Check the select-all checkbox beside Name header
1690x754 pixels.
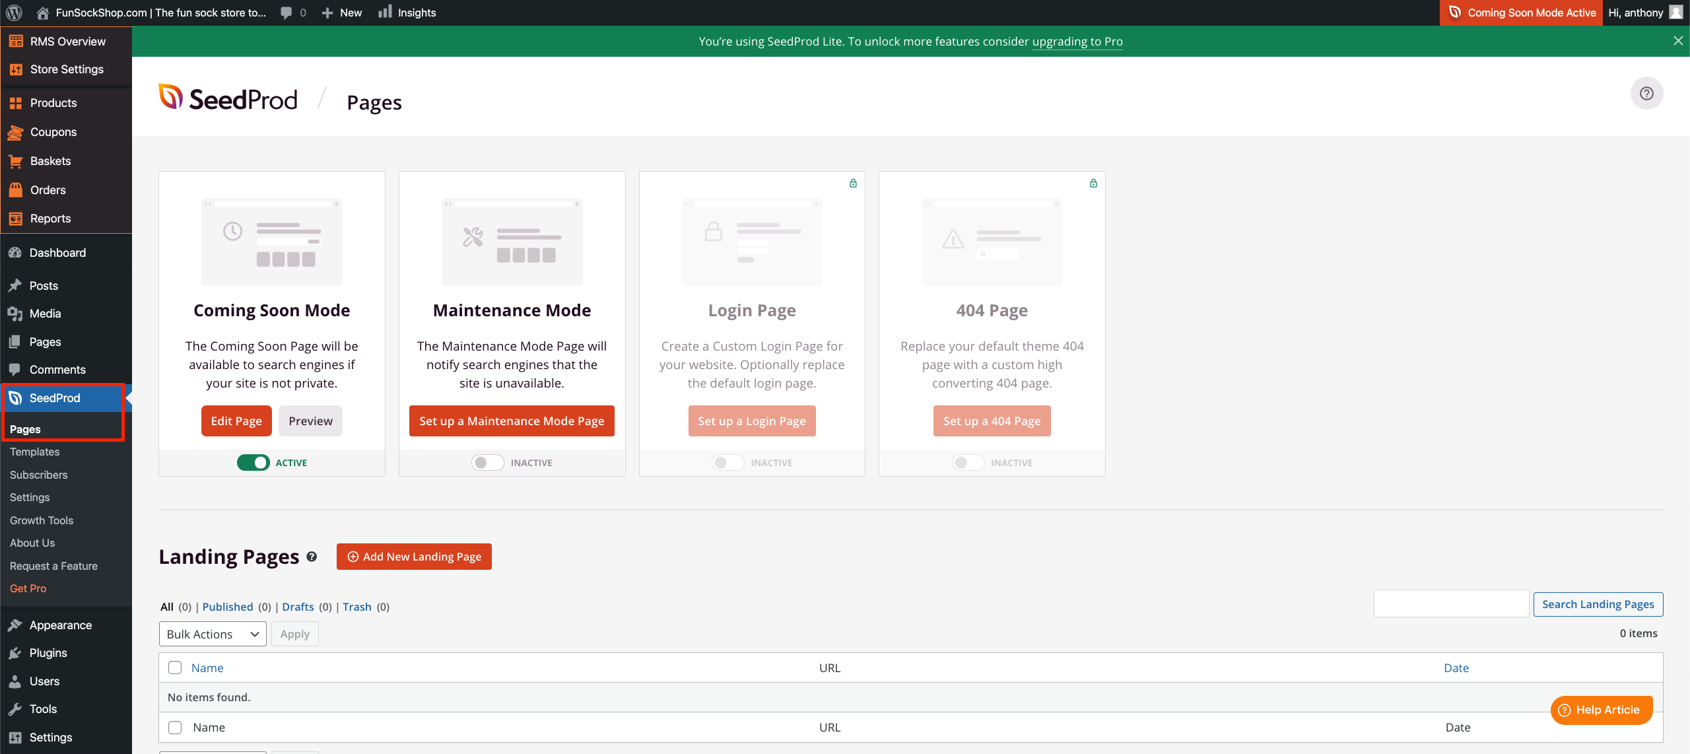tap(175, 668)
